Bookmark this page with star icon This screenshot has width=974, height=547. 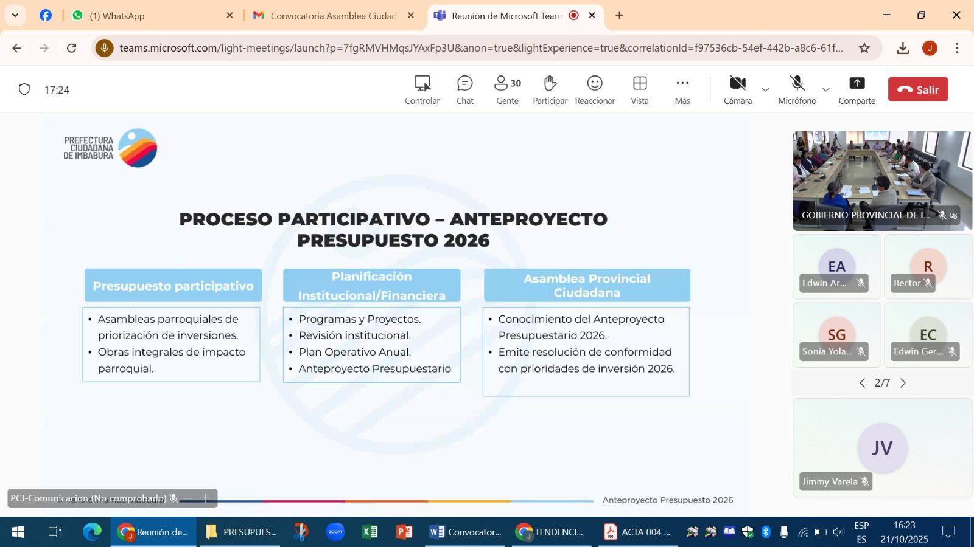click(x=864, y=48)
